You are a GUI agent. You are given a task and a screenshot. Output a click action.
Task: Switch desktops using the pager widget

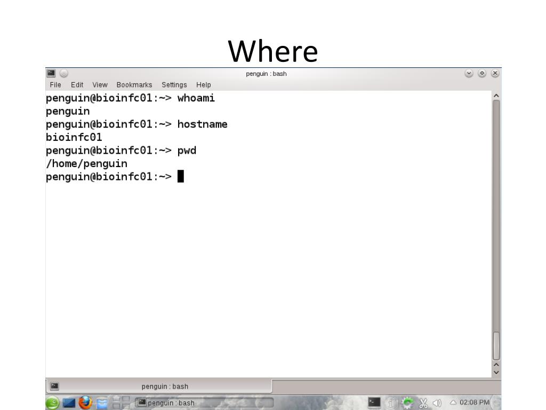click(121, 403)
